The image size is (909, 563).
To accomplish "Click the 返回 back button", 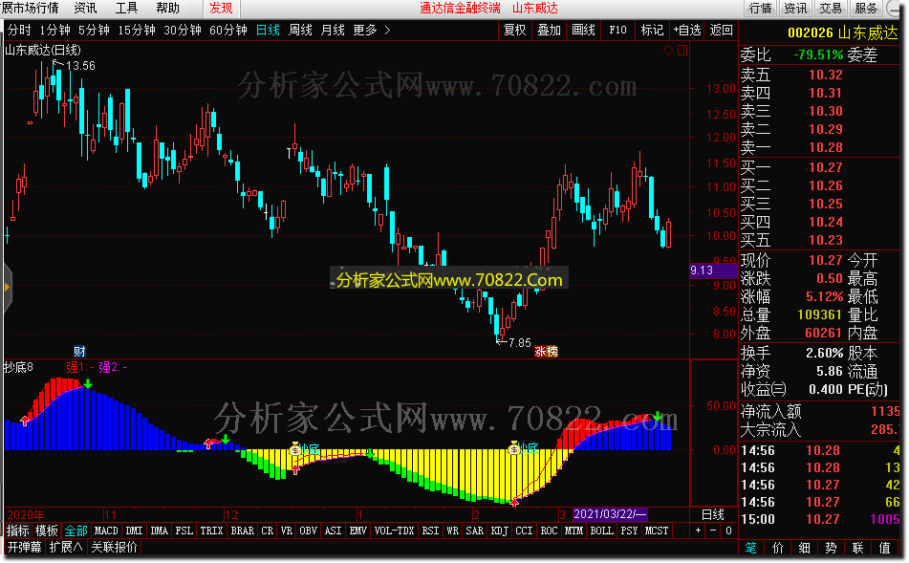I will point(721,31).
